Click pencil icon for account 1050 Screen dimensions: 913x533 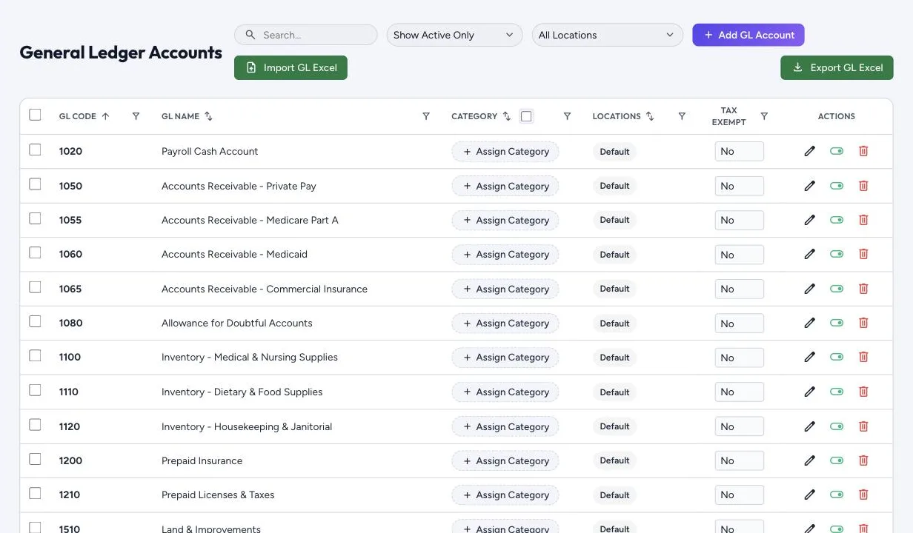810,186
